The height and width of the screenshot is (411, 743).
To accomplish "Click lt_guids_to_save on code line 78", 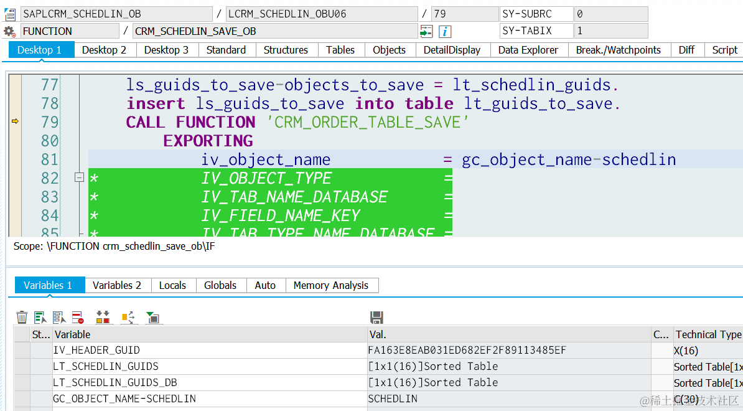I will [538, 104].
